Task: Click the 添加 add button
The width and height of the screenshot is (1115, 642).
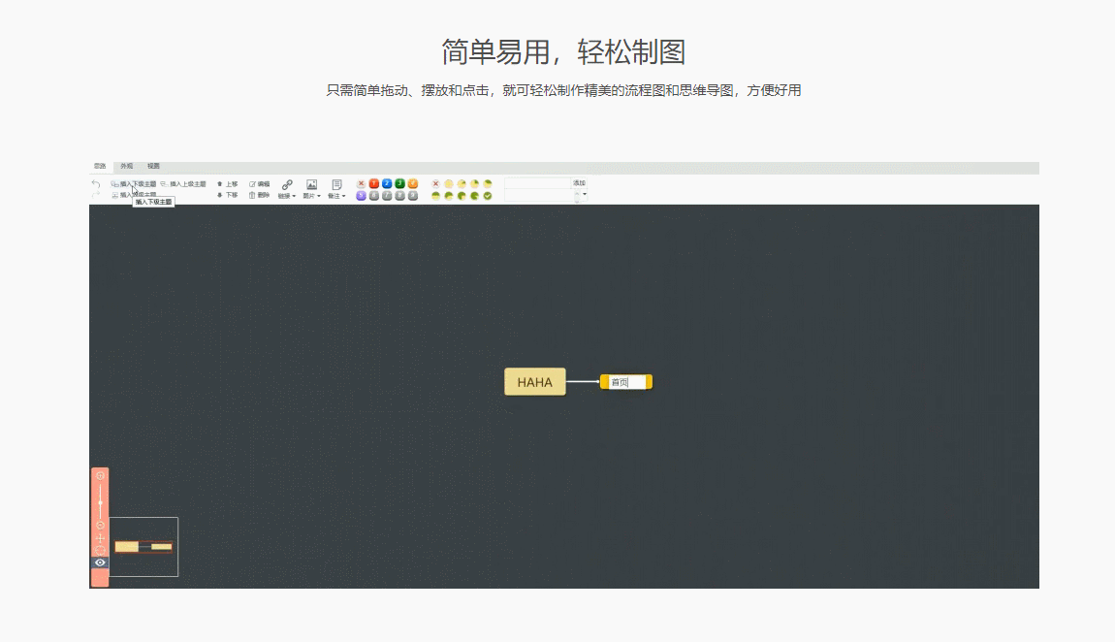Action: pos(579,183)
